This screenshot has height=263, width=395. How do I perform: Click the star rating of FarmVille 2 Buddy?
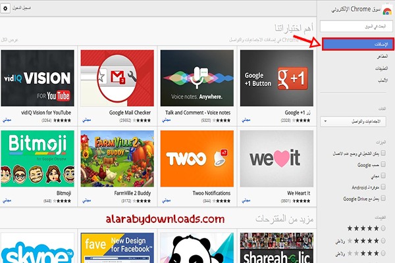(142, 201)
